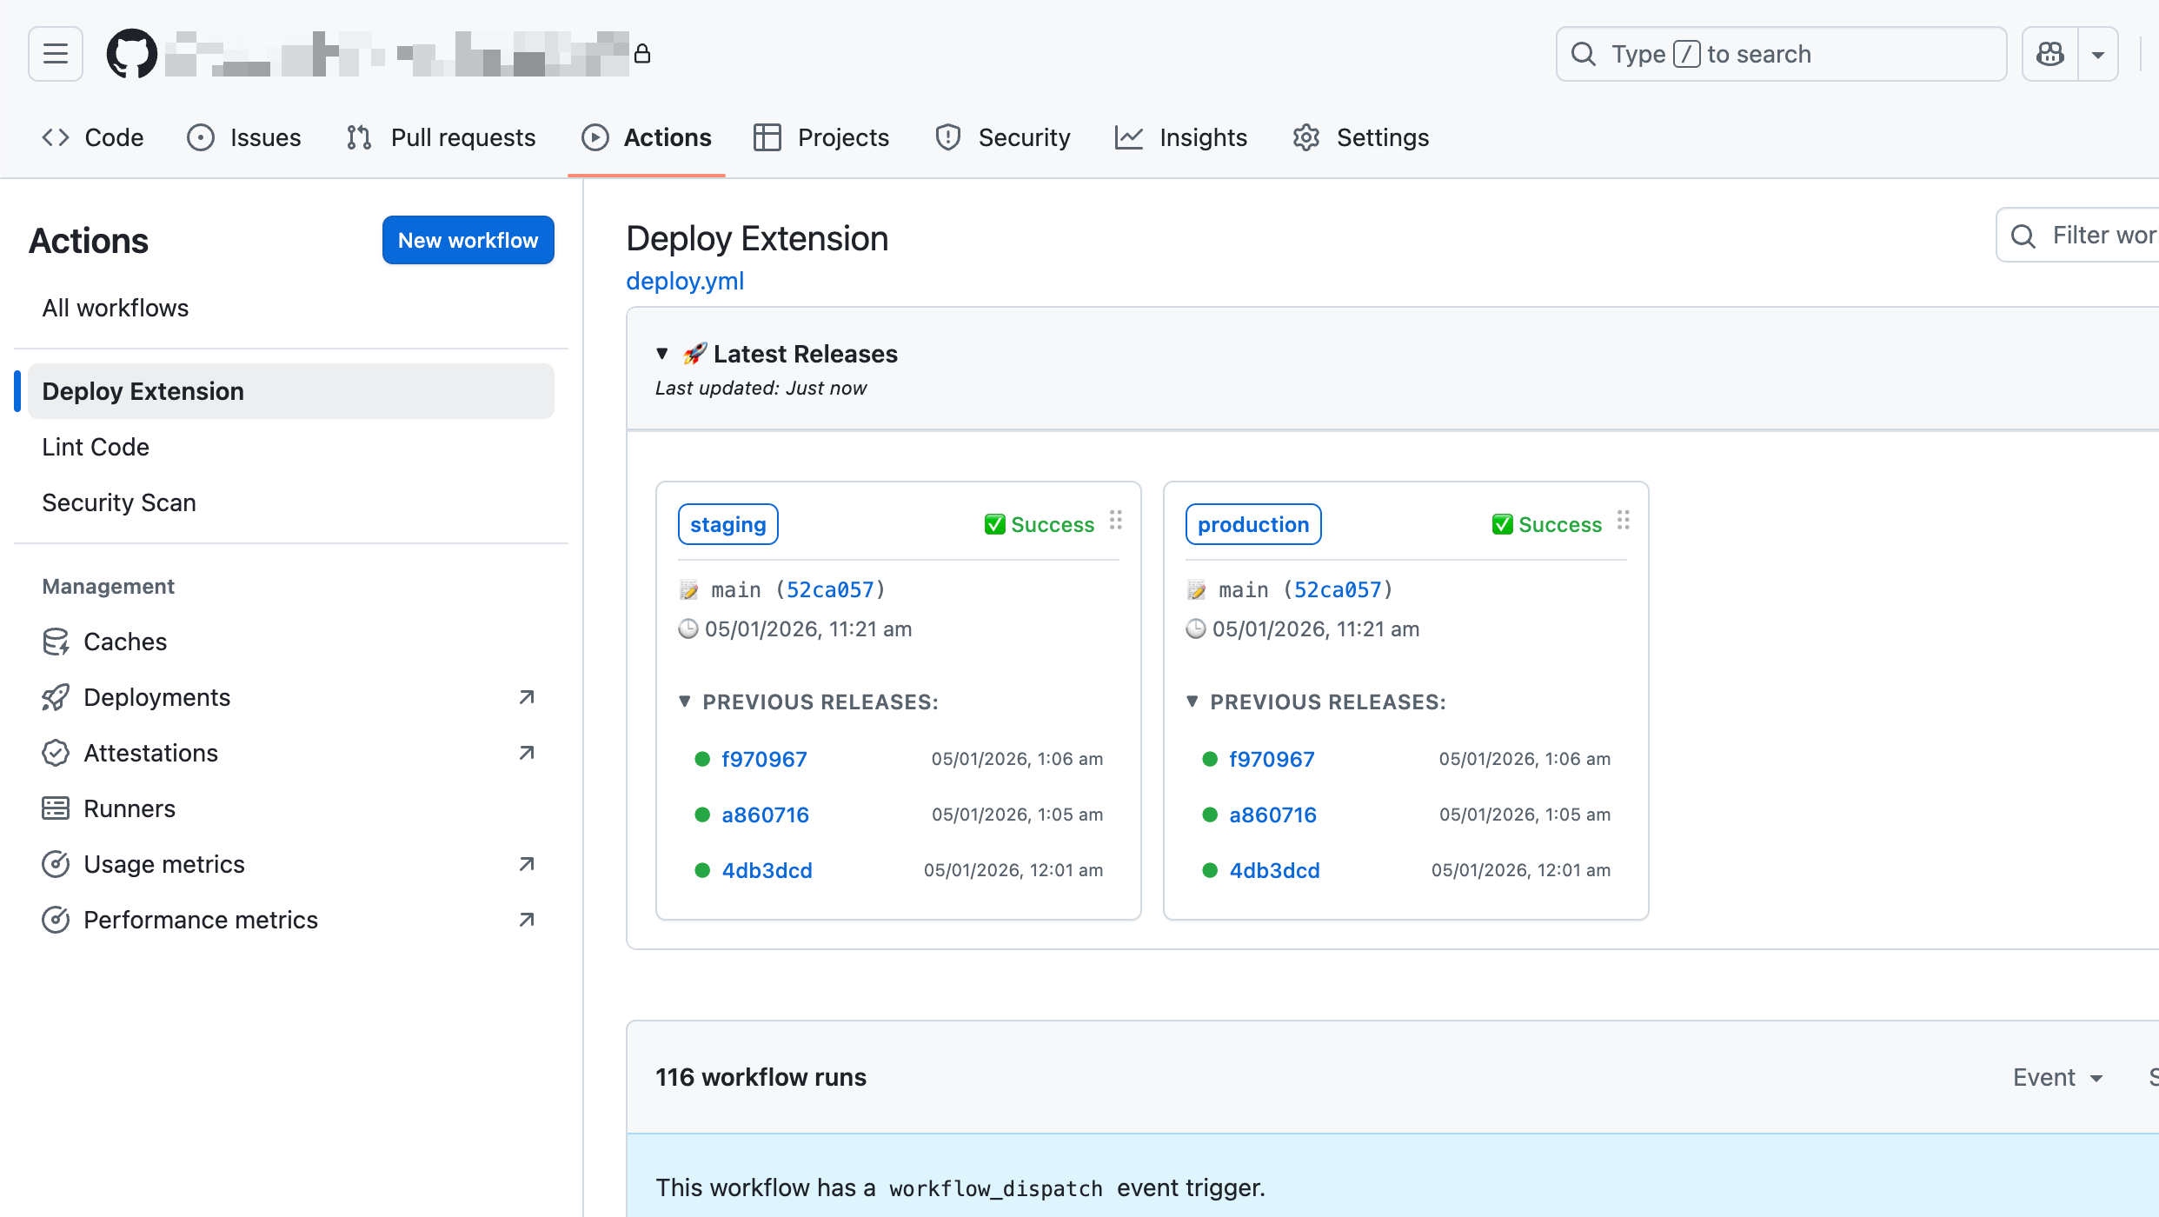Viewport: 2159px width, 1217px height.
Task: Focus the Type / to search field
Action: pyautogui.click(x=1780, y=54)
